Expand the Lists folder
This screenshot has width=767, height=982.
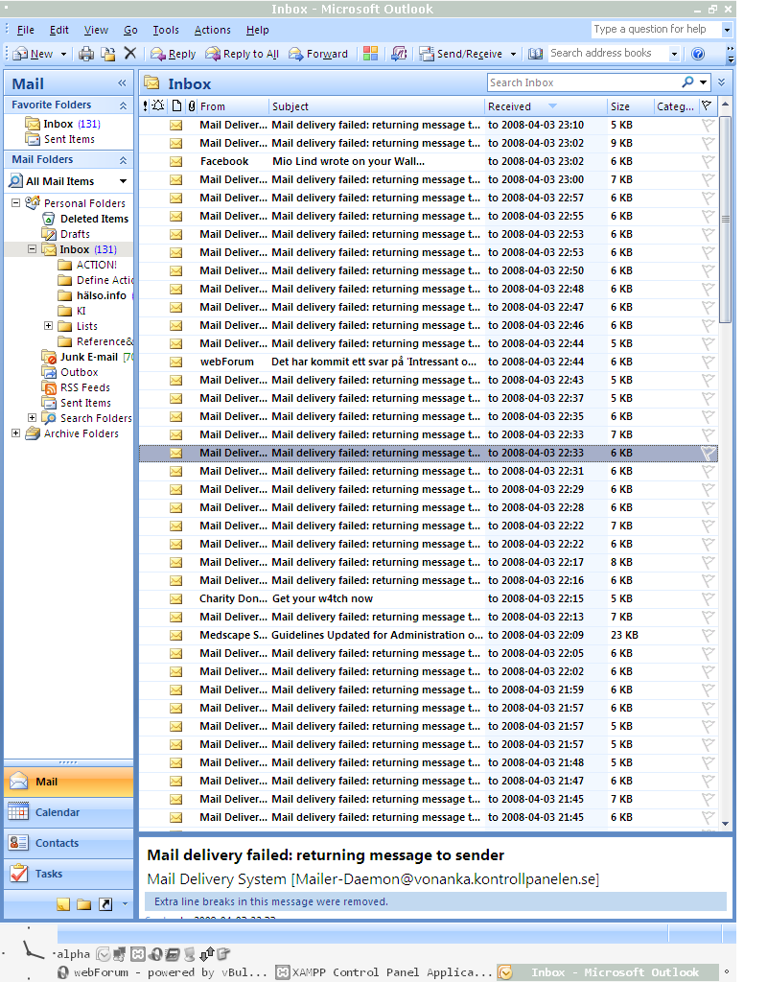[x=48, y=326]
